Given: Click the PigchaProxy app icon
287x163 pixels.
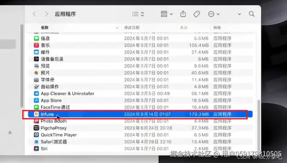Looking at the screenshot, I should [36, 128].
